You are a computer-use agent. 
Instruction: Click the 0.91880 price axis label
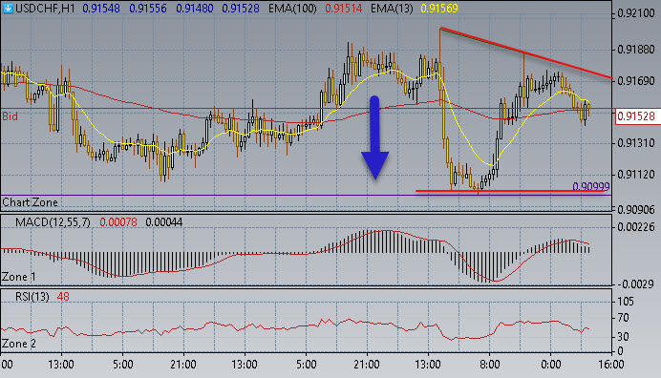coord(636,50)
